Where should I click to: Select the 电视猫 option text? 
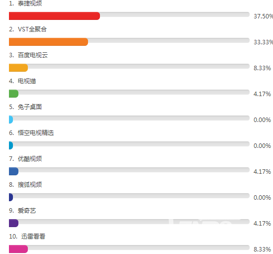(x=27, y=81)
